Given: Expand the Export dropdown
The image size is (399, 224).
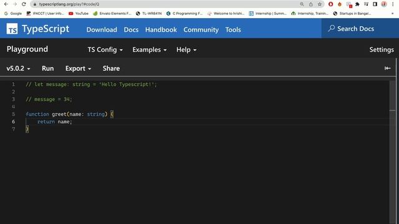Looking at the screenshot, I should [x=78, y=68].
